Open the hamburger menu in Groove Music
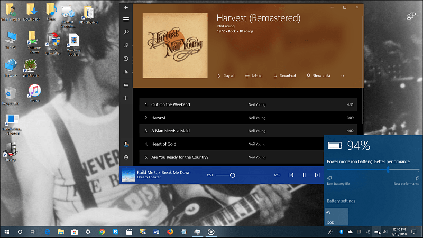 126,19
